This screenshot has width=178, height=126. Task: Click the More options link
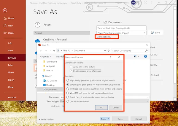104,37
